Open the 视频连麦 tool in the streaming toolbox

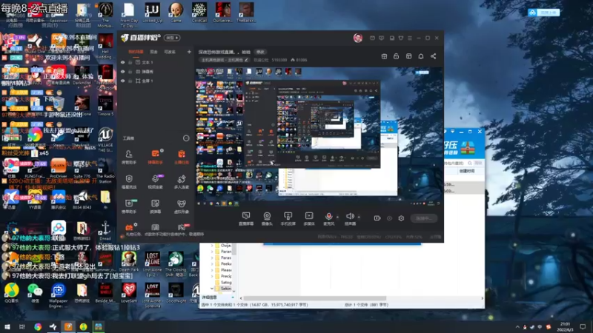pos(155,181)
